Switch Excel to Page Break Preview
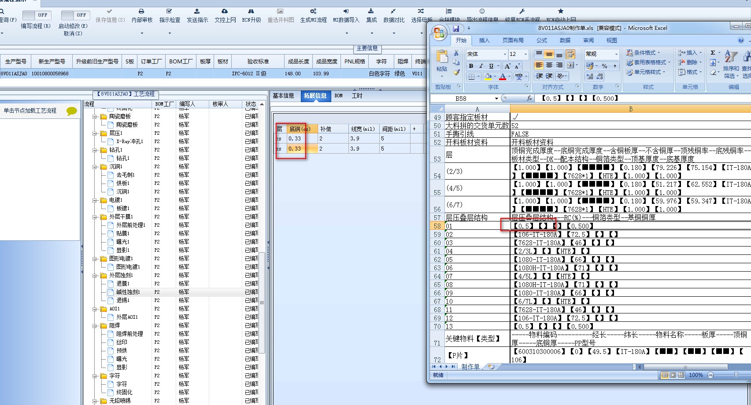751x405 pixels. [x=681, y=375]
